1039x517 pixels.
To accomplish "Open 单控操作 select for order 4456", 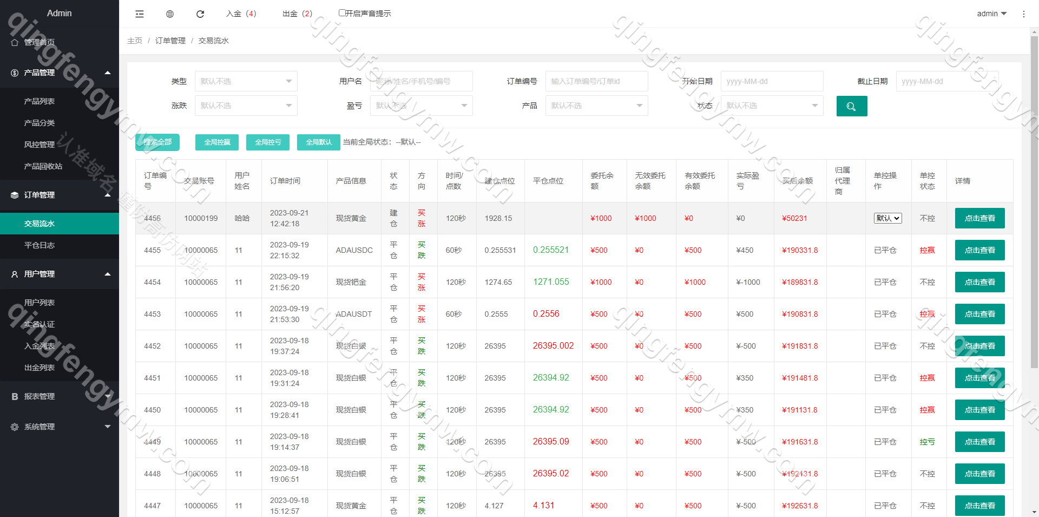I will (x=888, y=218).
